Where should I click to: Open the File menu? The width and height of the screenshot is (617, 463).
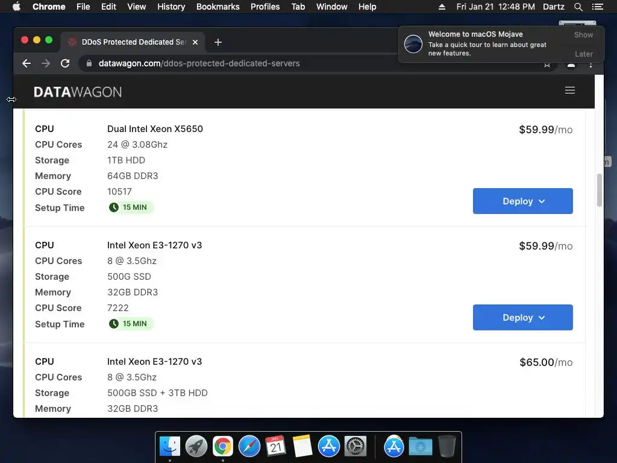click(83, 7)
